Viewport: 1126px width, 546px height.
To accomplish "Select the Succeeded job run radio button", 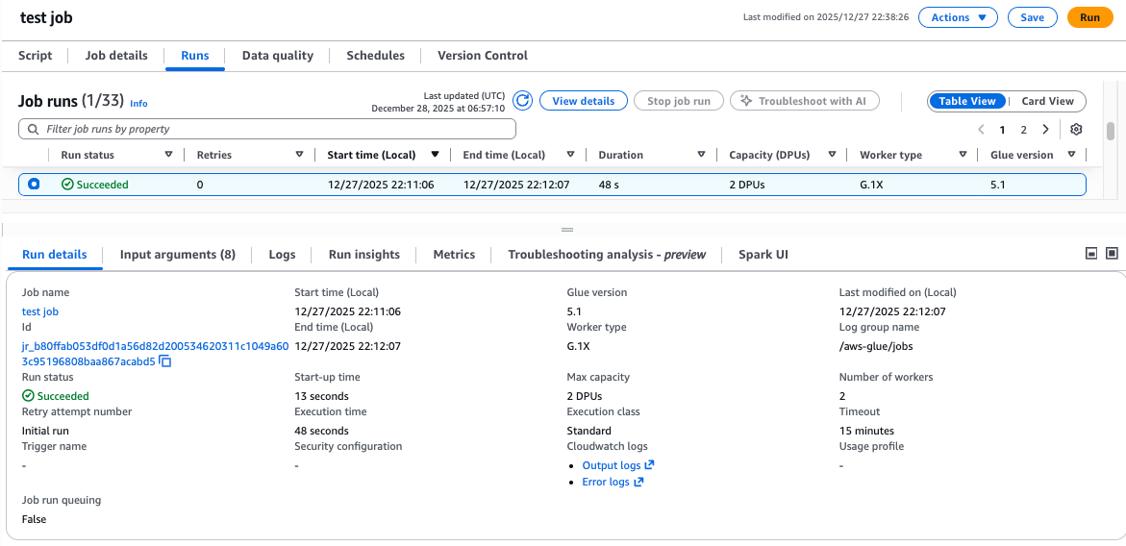I will pos(35,184).
